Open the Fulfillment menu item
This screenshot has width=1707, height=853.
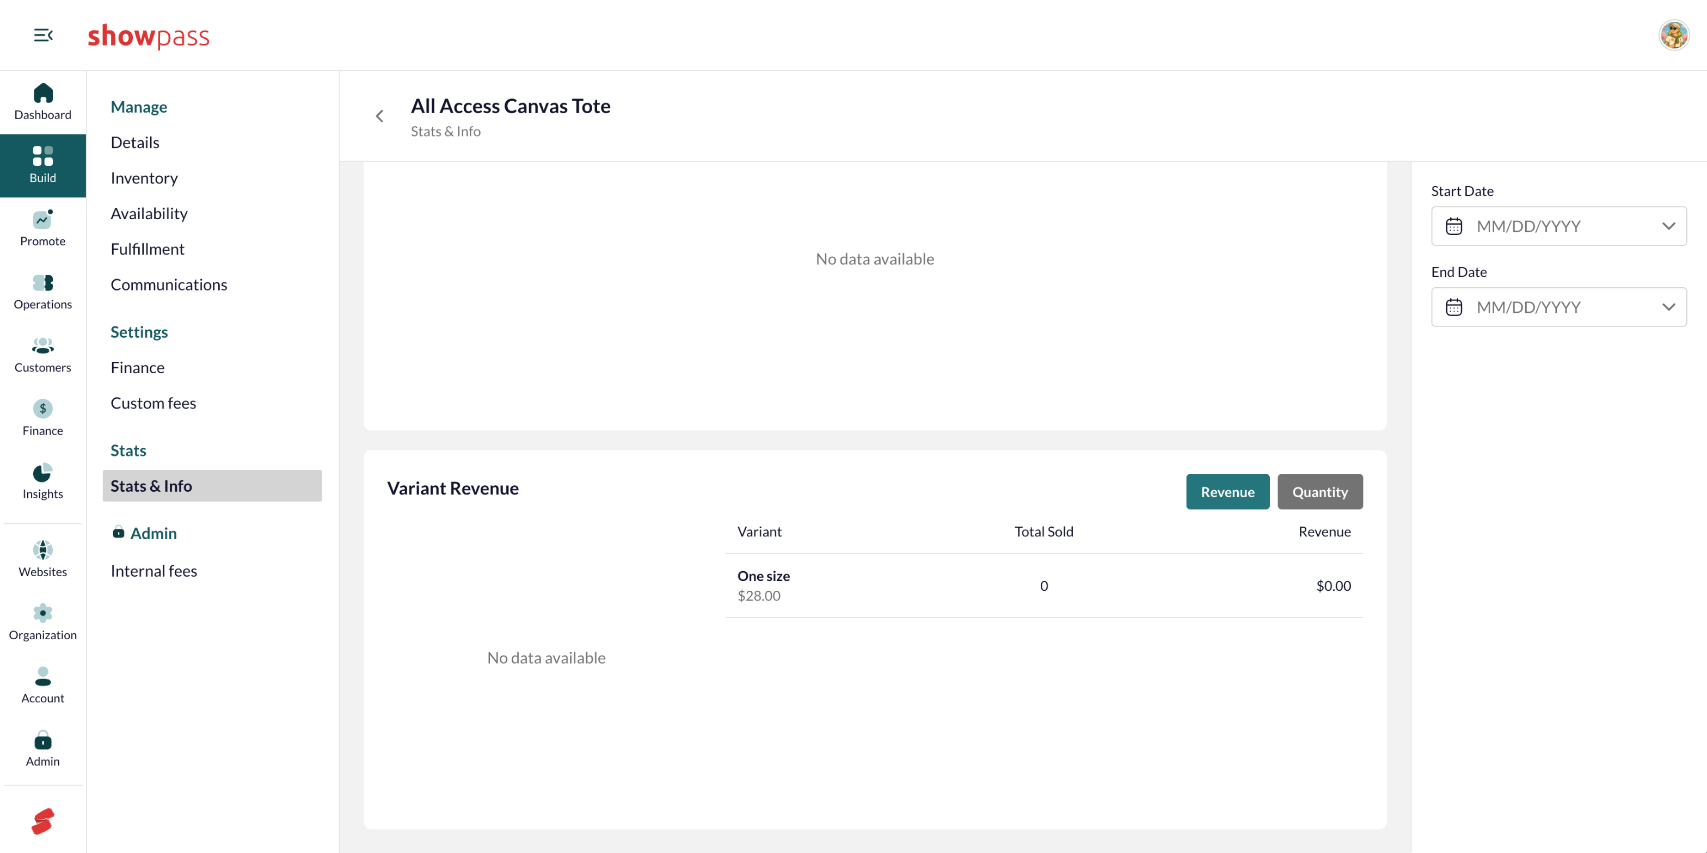click(x=148, y=249)
